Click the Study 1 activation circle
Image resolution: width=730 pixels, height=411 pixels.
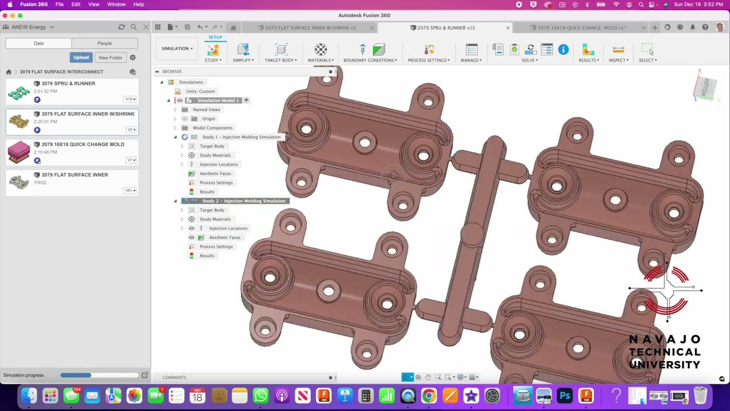tap(185, 137)
